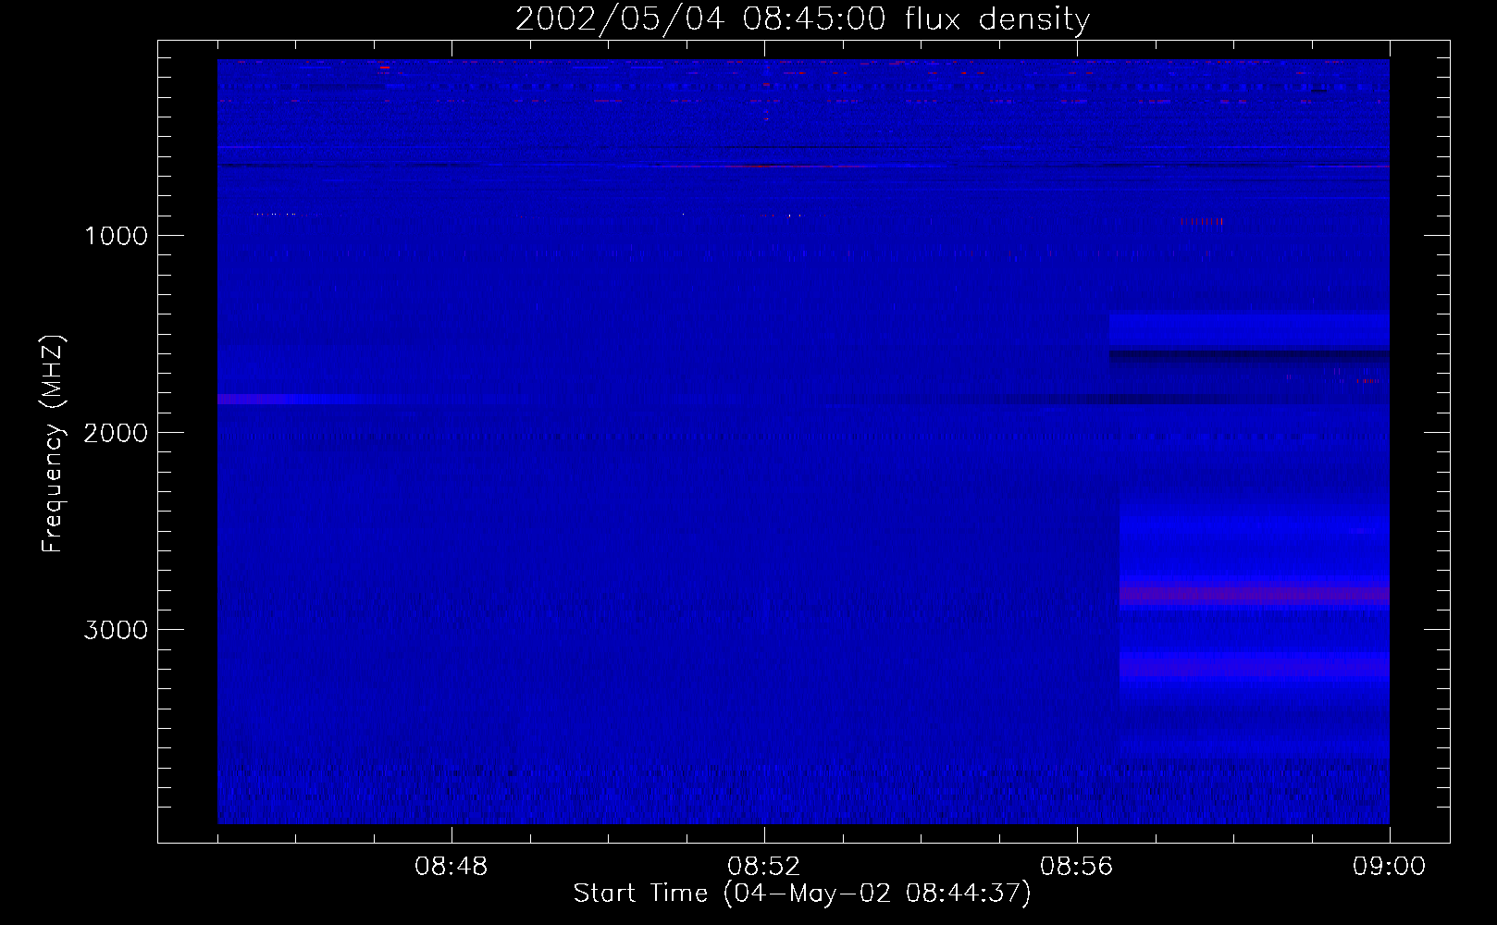The width and height of the screenshot is (1497, 925).
Task: Click the 'Start Time (04-May-02 08:44:37)' axis label
Action: point(802,894)
